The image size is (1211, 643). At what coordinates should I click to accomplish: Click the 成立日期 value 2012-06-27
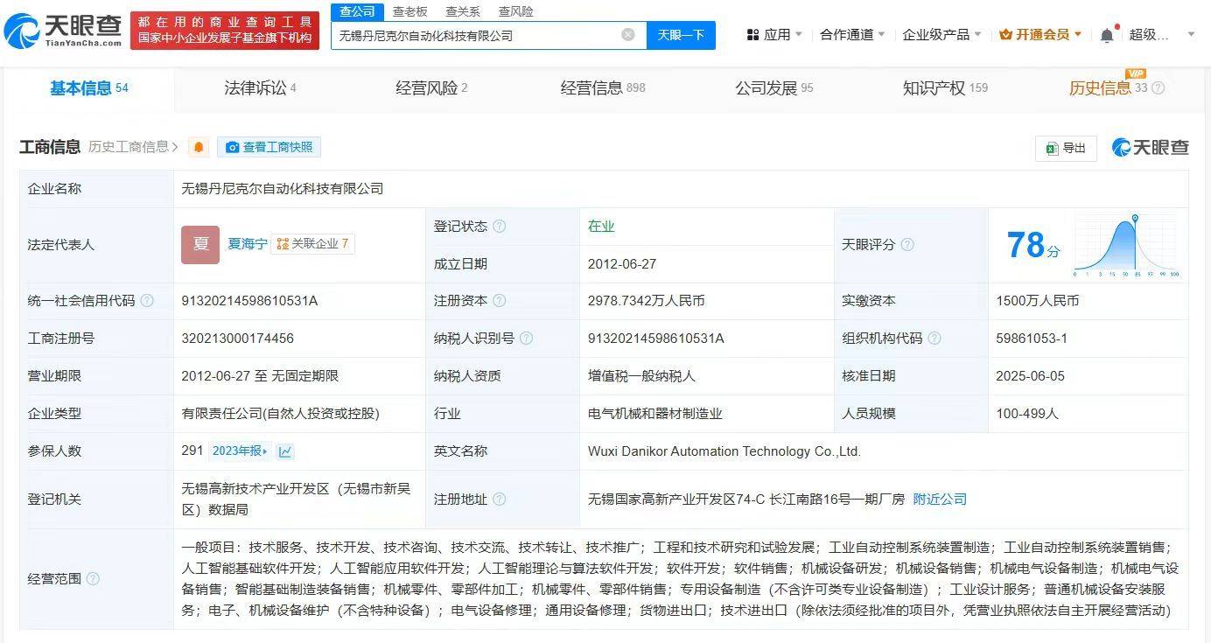pyautogui.click(x=622, y=264)
